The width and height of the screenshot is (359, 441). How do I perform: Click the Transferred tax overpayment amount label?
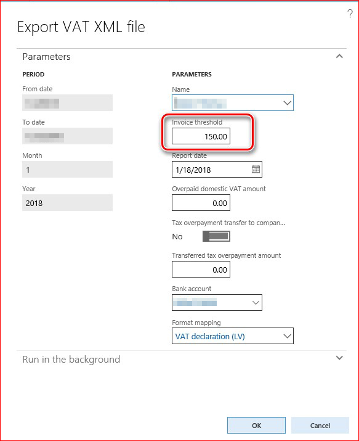coord(226,255)
